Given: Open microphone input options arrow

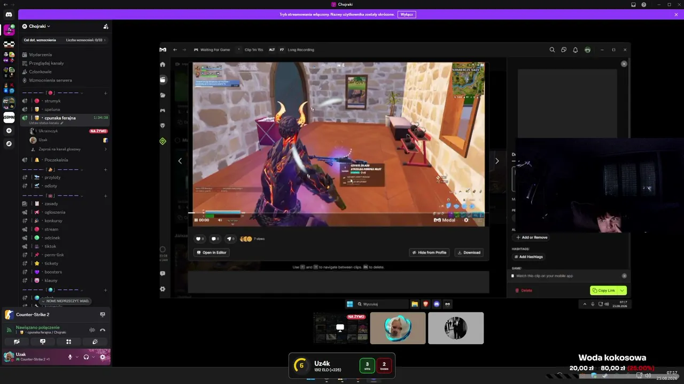Looking at the screenshot, I should click(77, 357).
